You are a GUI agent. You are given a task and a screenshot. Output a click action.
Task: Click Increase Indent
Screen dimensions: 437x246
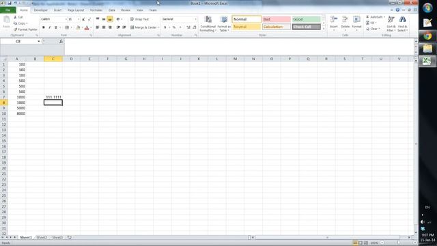(124, 27)
